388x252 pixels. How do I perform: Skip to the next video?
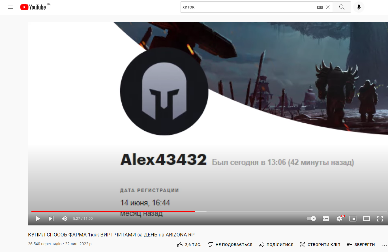click(51, 219)
